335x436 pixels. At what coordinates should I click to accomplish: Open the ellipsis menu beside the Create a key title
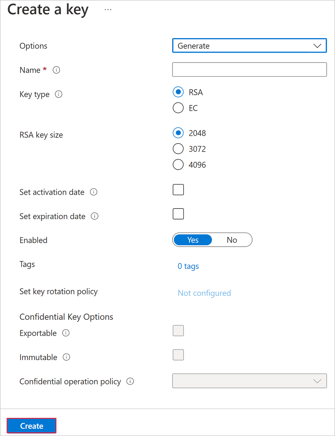(x=108, y=10)
